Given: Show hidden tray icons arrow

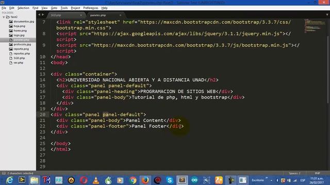Looking at the screenshot, I should pos(272,180).
